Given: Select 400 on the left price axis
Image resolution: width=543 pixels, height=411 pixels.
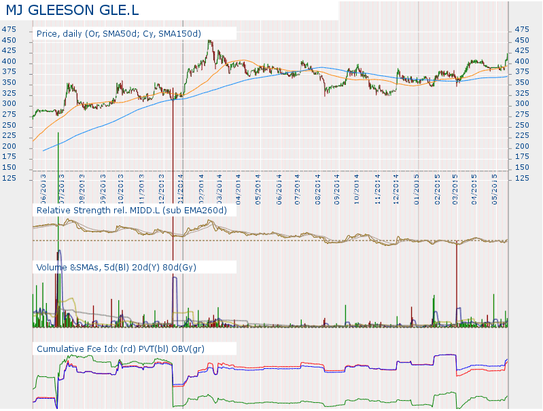Looking at the screenshot, I should [9, 61].
